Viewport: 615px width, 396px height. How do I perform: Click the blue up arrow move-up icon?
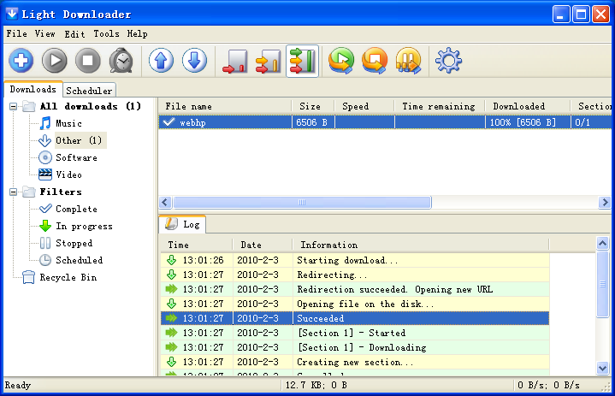point(161,61)
